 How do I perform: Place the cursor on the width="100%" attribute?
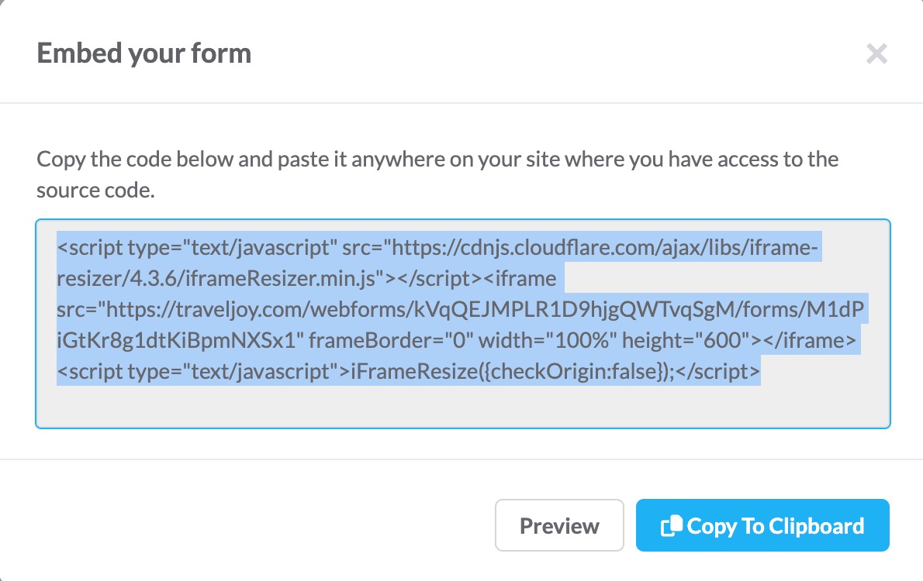pos(547,341)
